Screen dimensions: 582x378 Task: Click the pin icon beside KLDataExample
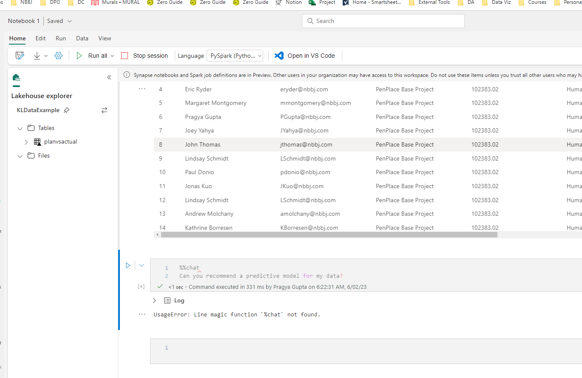coord(66,110)
